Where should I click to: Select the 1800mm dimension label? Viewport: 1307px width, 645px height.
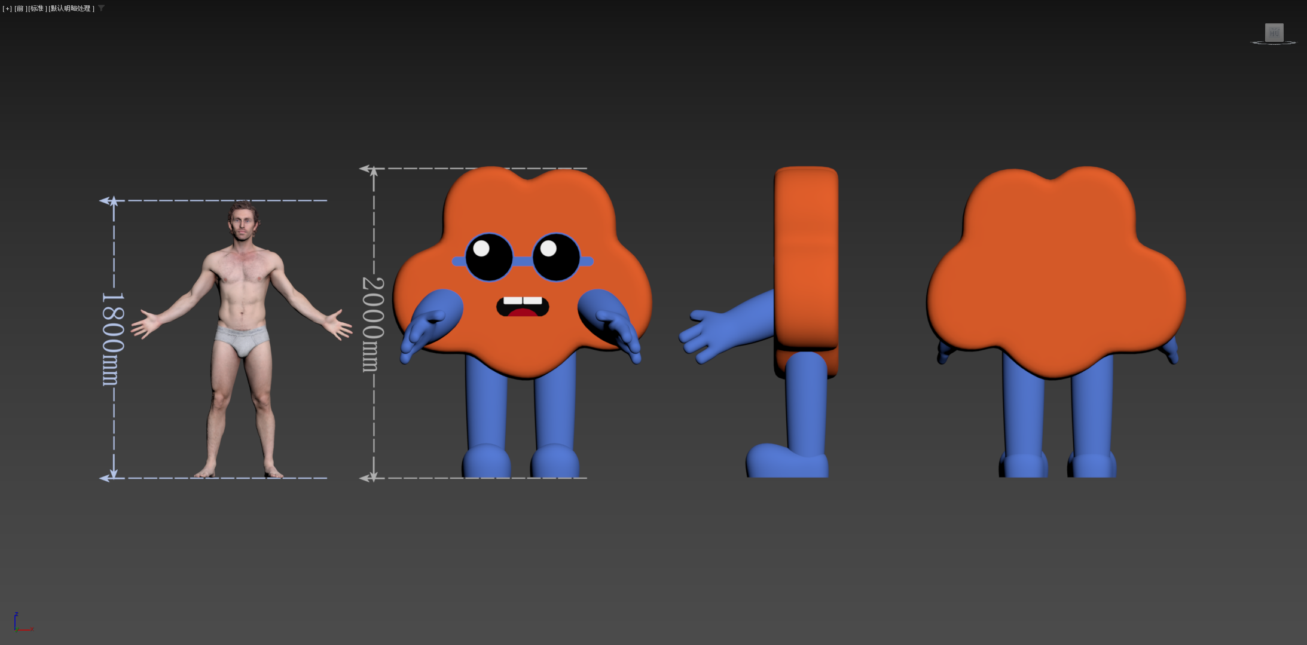(x=112, y=339)
